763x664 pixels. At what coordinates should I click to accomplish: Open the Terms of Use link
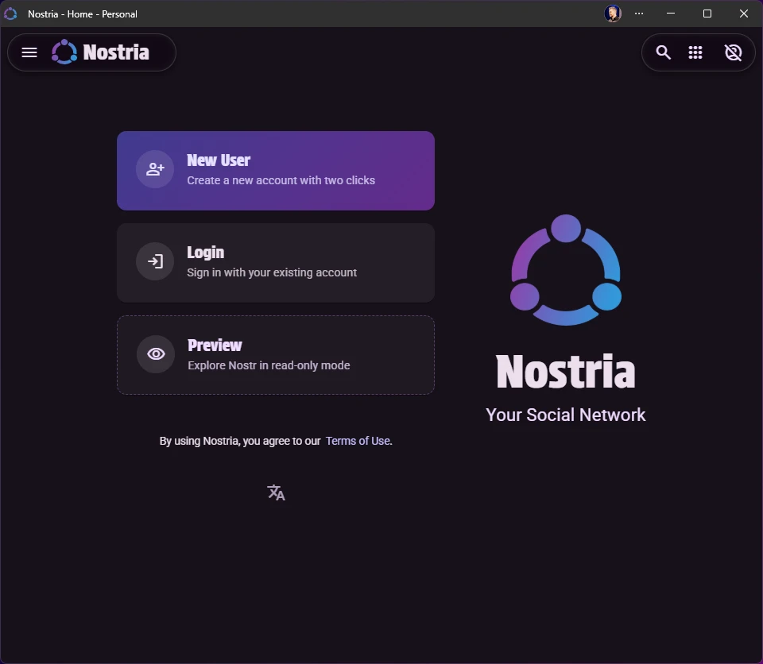(x=358, y=441)
